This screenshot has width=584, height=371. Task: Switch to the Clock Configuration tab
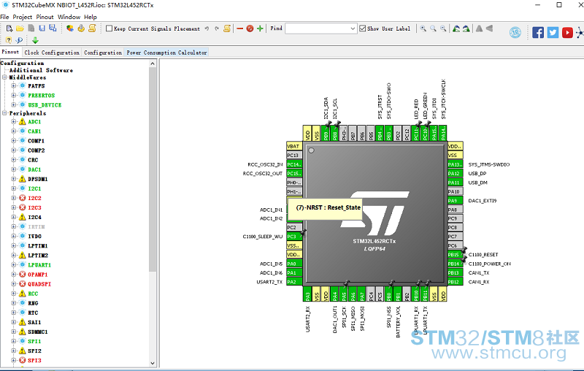click(52, 53)
